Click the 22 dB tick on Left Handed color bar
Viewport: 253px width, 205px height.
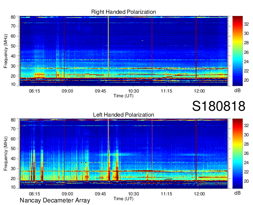click(x=246, y=172)
